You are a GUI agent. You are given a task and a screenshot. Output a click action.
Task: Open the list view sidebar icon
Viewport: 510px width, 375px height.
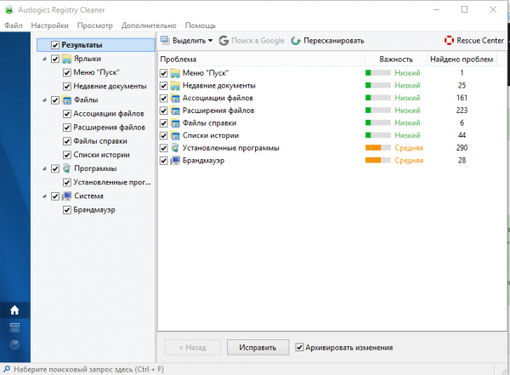point(14,327)
